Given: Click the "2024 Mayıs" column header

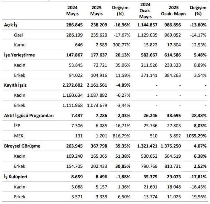Looking at the screenshot, I should pos(73,11).
